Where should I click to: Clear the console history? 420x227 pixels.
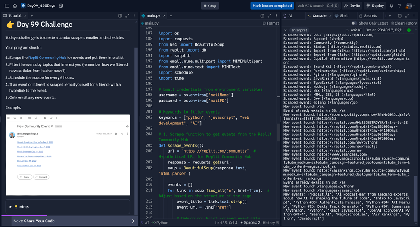(404, 23)
